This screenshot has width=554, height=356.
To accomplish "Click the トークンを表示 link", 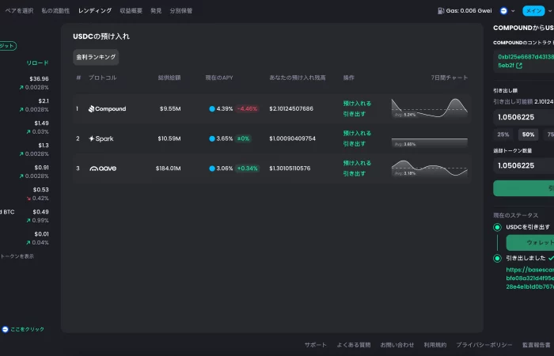I will coord(17,256).
